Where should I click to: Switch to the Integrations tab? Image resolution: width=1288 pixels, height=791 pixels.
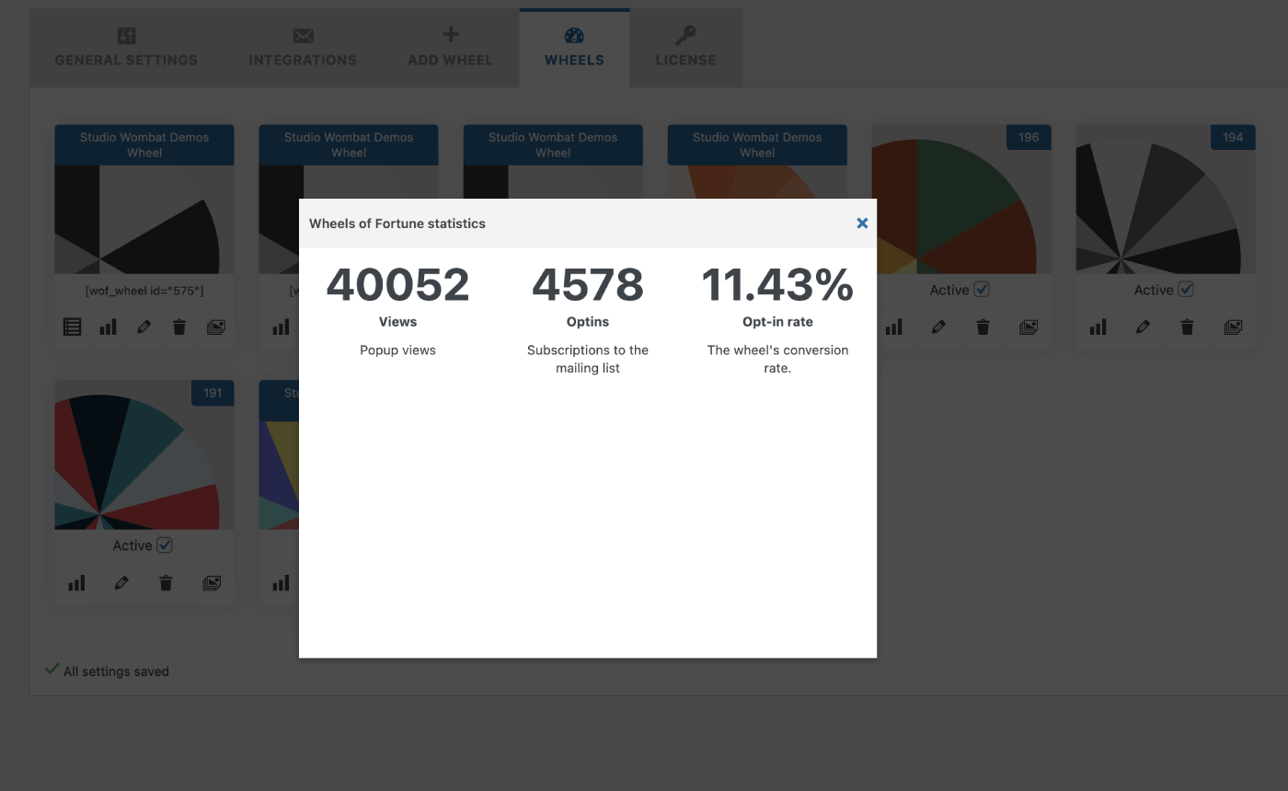click(x=303, y=48)
